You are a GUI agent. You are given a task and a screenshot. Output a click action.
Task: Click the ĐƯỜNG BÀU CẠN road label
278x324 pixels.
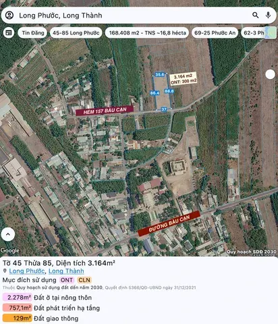click(x=169, y=223)
